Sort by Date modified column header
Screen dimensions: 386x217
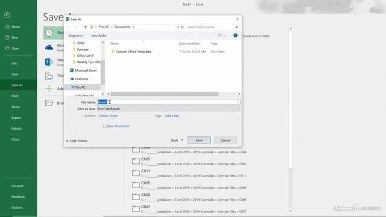(189, 43)
